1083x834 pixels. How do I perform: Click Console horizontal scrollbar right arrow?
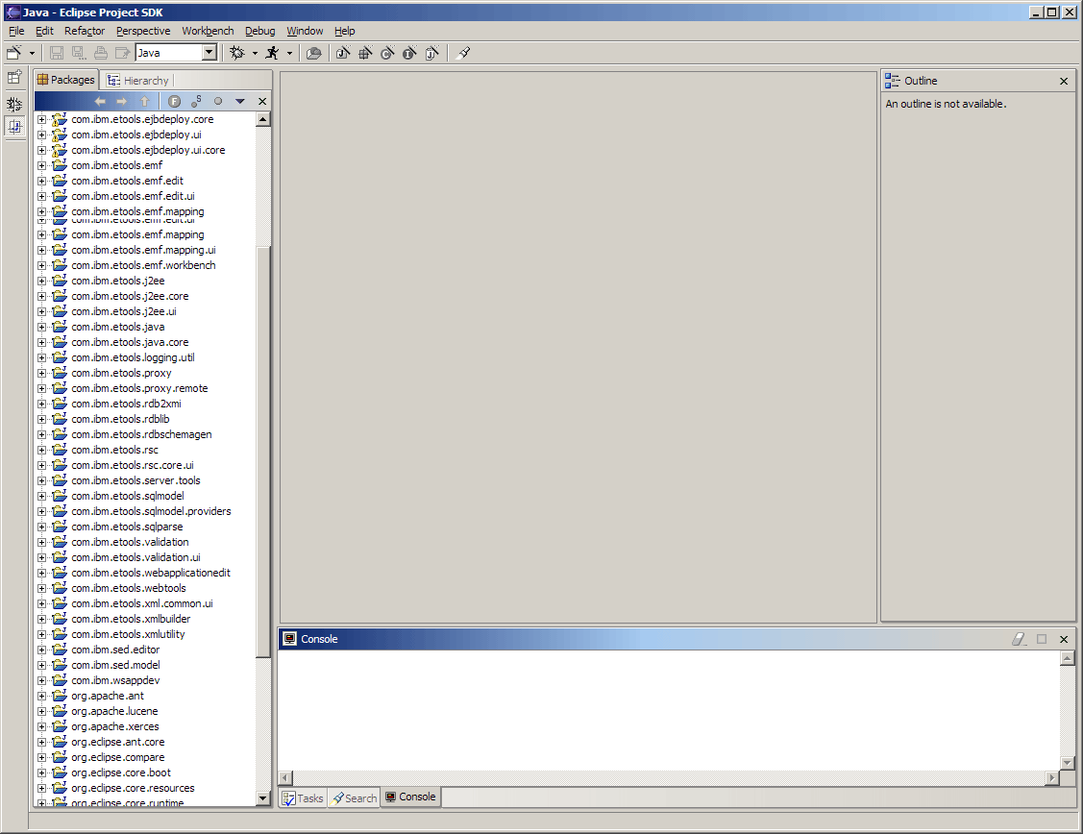point(1052,777)
